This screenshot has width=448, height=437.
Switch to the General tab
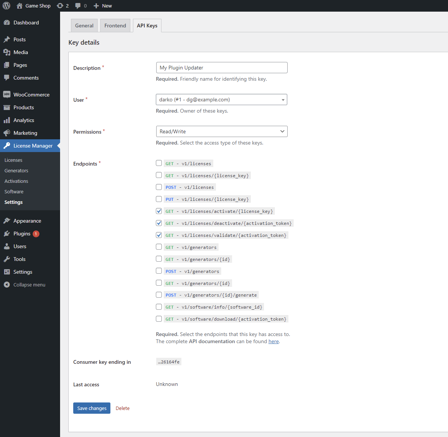pos(84,26)
